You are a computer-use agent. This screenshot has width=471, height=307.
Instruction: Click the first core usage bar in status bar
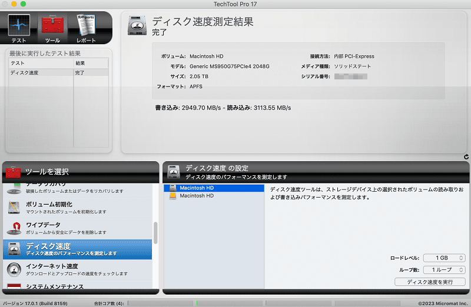160,303
